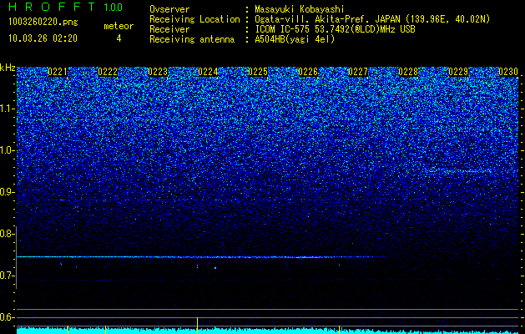The height and width of the screenshot is (334, 525).
Task: Select the Ogata-vill. Akita-Pref. JAPAN location text
Action: click(x=374, y=19)
